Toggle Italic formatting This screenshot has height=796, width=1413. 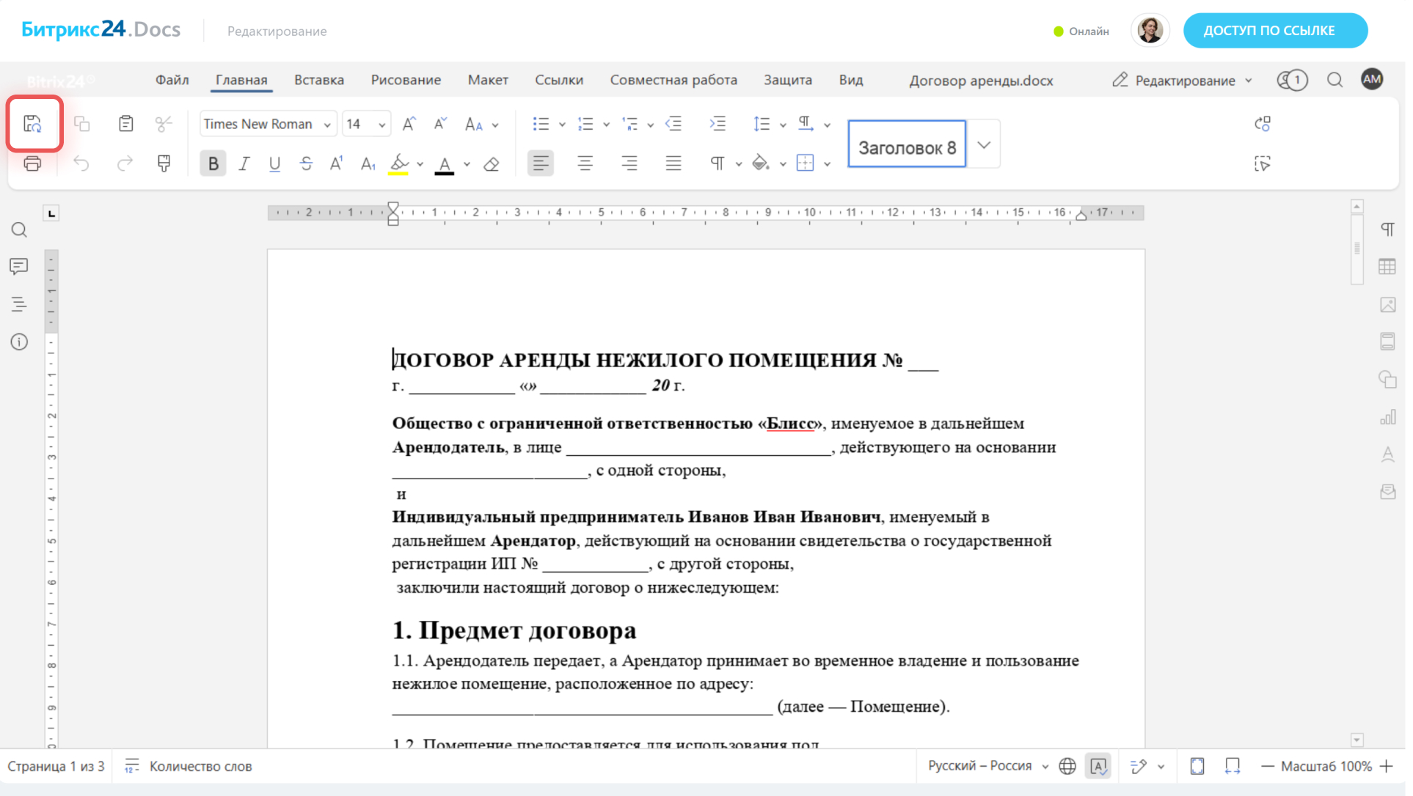click(x=244, y=163)
